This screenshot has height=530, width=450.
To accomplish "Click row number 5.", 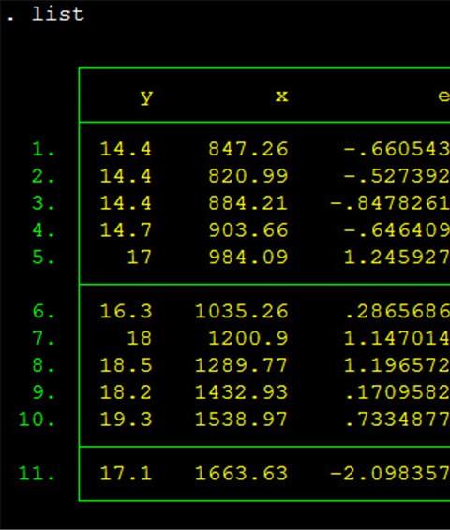I will coord(43,258).
